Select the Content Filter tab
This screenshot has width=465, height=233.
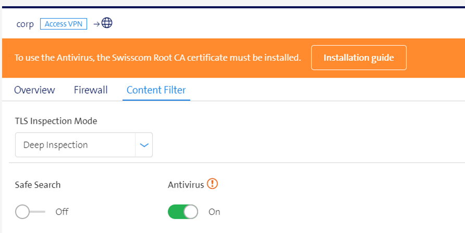(x=156, y=90)
